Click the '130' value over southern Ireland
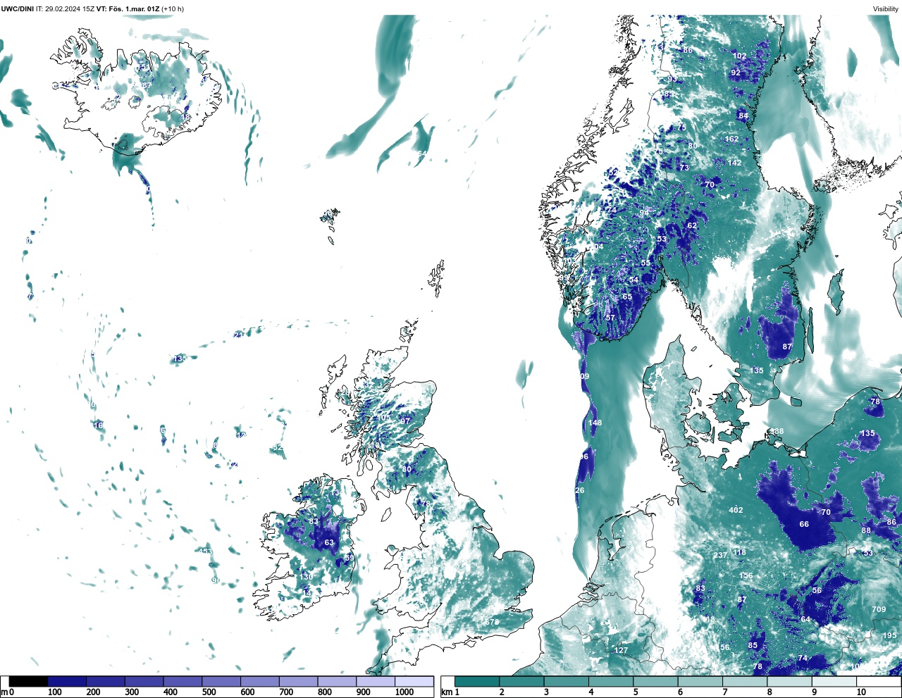The width and height of the screenshot is (902, 698). [x=307, y=577]
